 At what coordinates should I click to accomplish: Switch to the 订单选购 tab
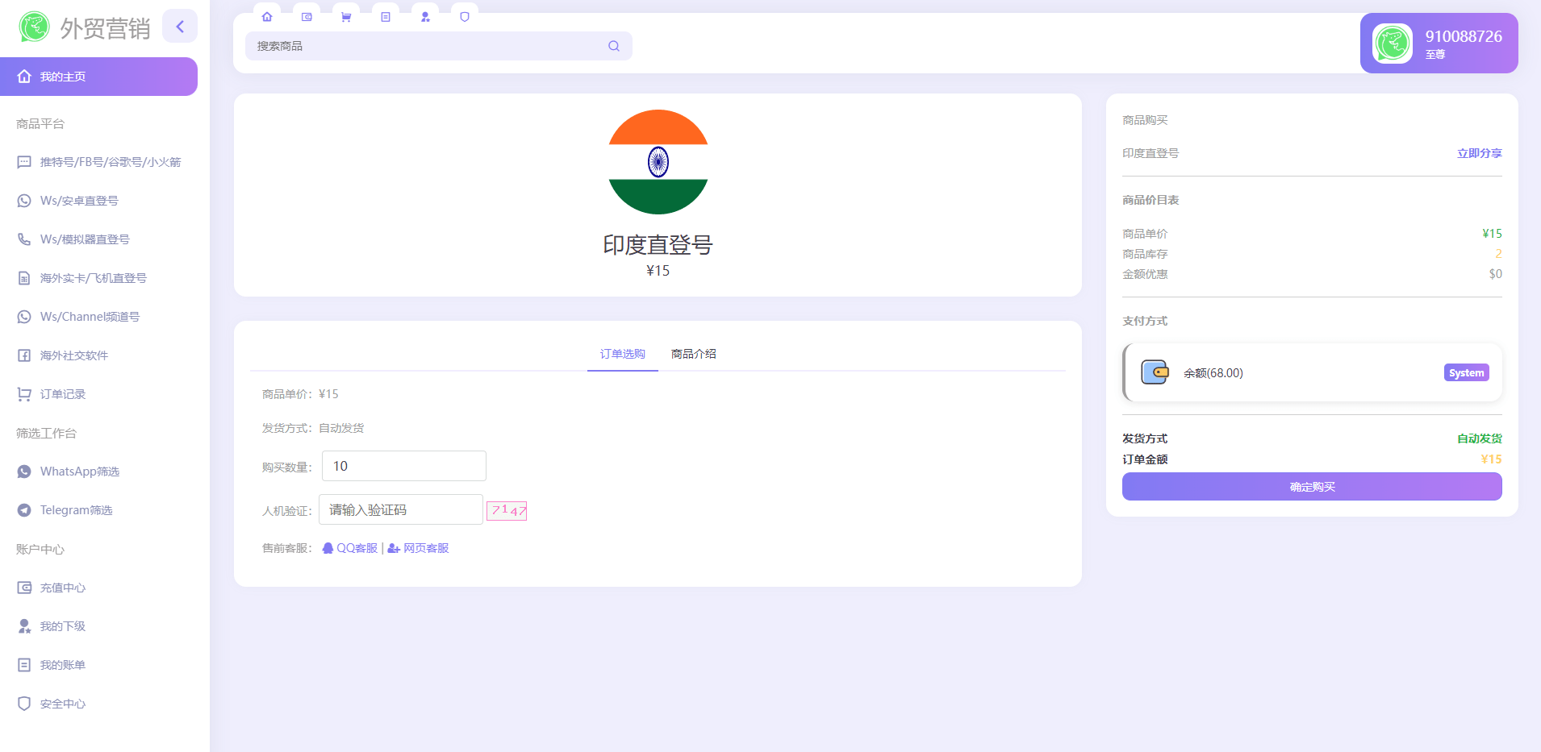pos(622,354)
